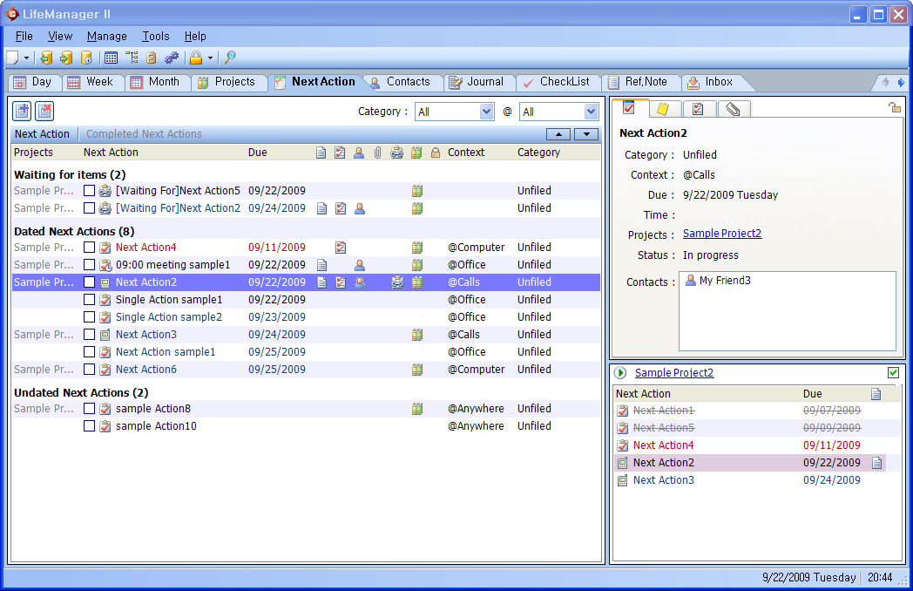Expand the lock toolbar dropdown arrow
913x591 pixels.
[210, 58]
